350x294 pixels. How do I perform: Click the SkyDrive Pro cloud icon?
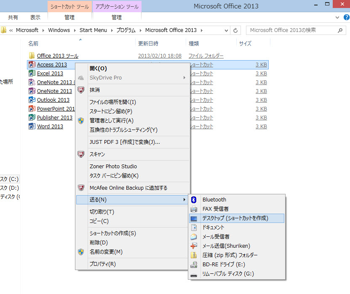point(81,78)
